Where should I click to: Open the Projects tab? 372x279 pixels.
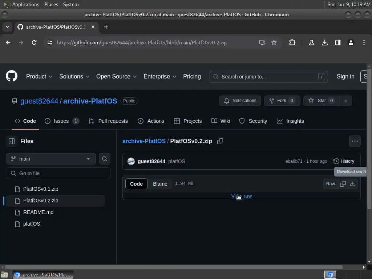point(188,121)
